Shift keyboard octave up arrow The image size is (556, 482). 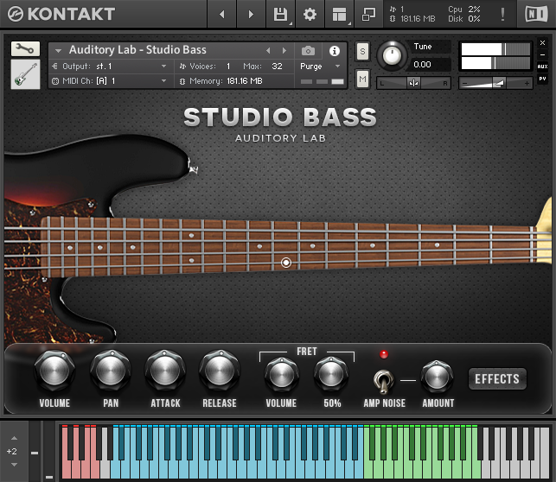point(14,439)
